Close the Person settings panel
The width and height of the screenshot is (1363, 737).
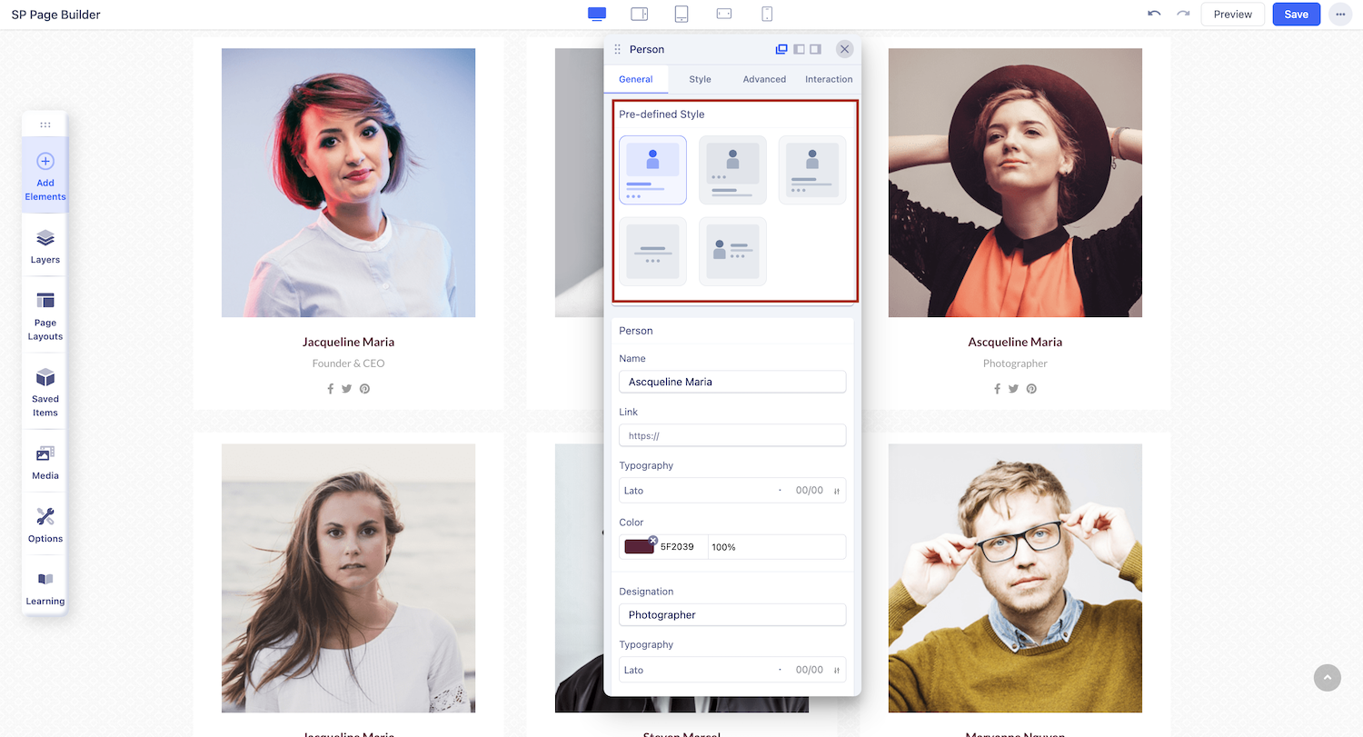tap(845, 49)
